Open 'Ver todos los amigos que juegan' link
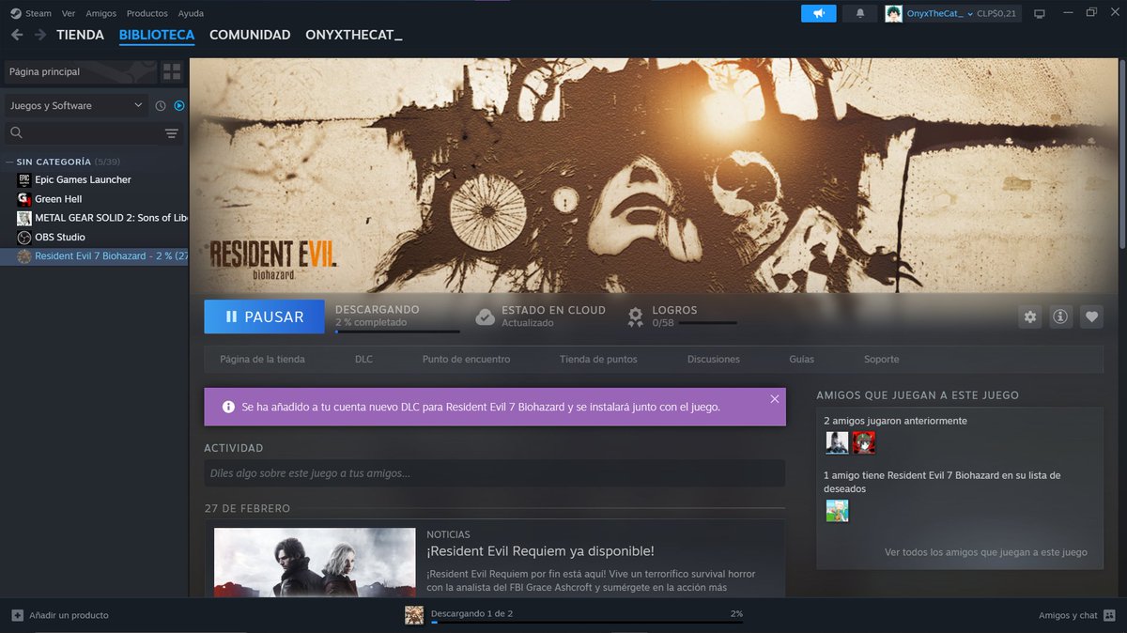Viewport: 1127px width, 633px height. coord(984,552)
